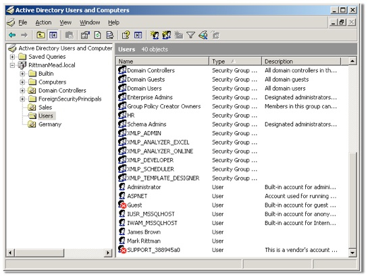This screenshot has height=277, width=370.
Task: Click the Back arrow toolbar icon
Action: [12, 35]
